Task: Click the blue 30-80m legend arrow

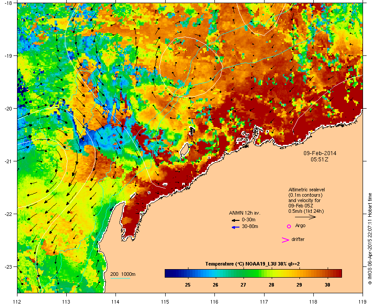Action: point(235,228)
